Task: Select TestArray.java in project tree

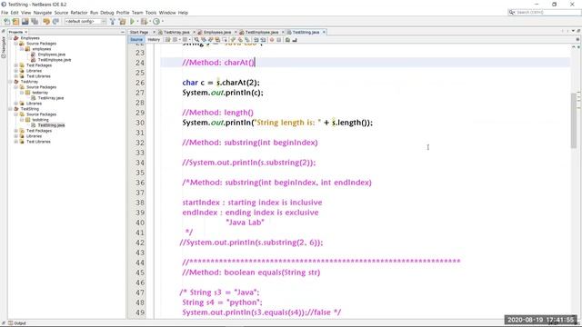Action: tap(51, 98)
